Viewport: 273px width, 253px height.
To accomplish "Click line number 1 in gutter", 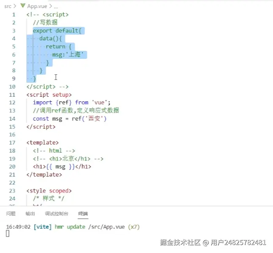I will pyautogui.click(x=14, y=15).
